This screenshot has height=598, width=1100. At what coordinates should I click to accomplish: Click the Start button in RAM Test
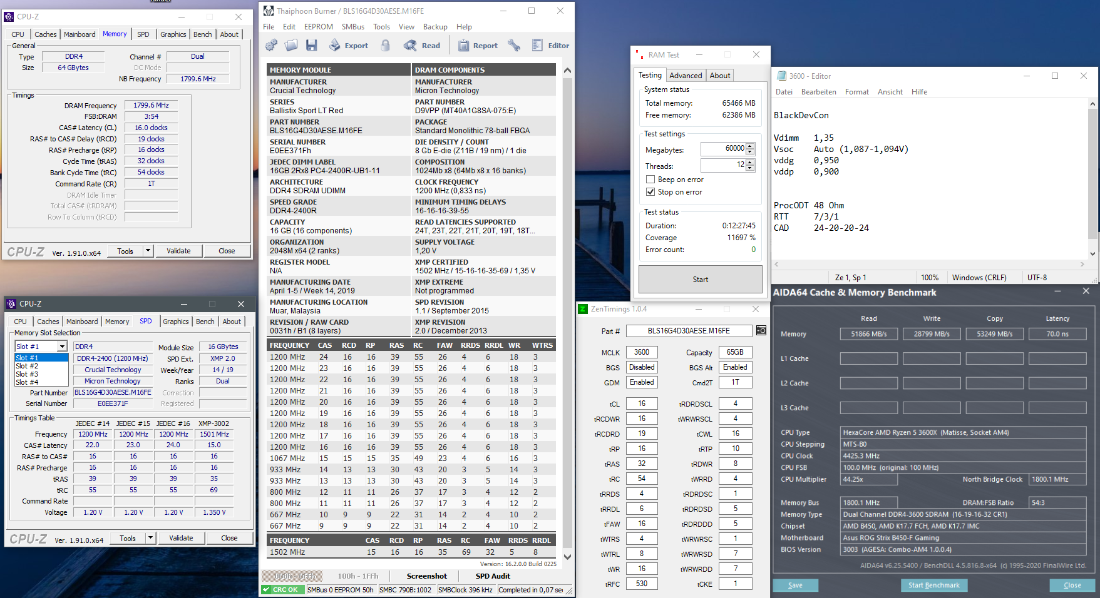click(701, 280)
